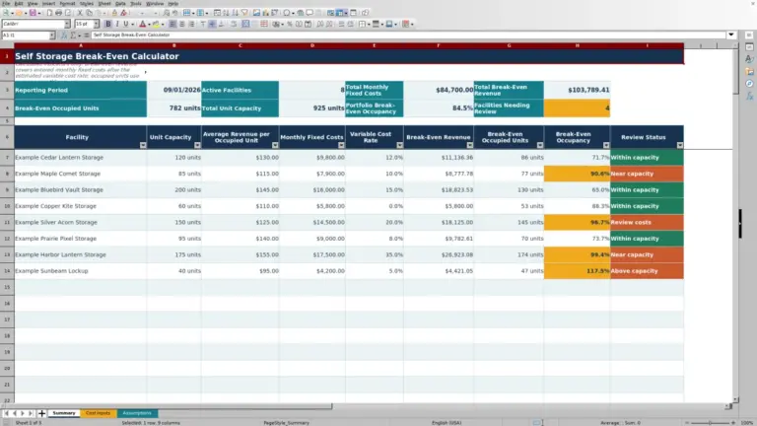
Task: Open the Function Wizard icon
Action: point(64,35)
